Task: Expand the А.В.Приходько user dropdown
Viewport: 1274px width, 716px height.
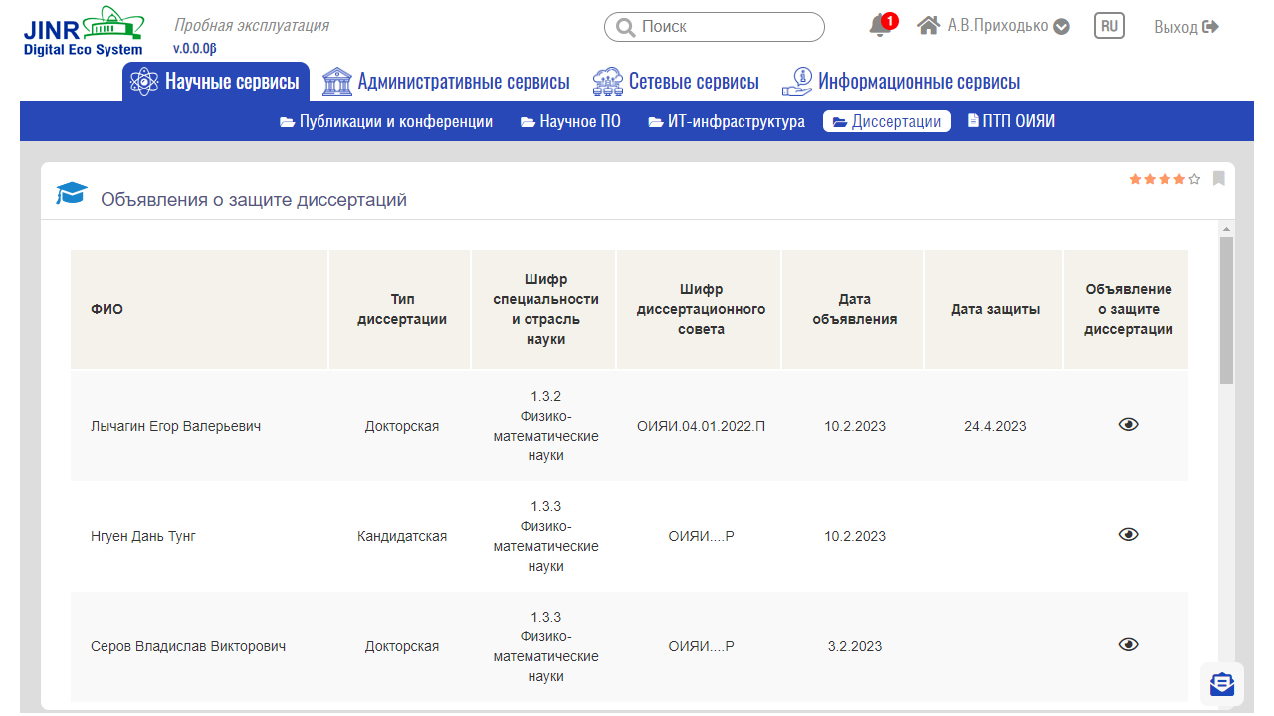Action: (1061, 27)
